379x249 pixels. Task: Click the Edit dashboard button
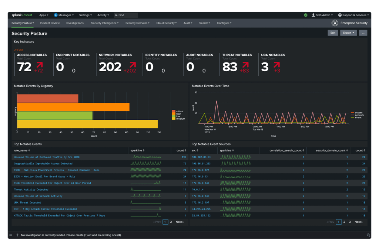[332, 33]
